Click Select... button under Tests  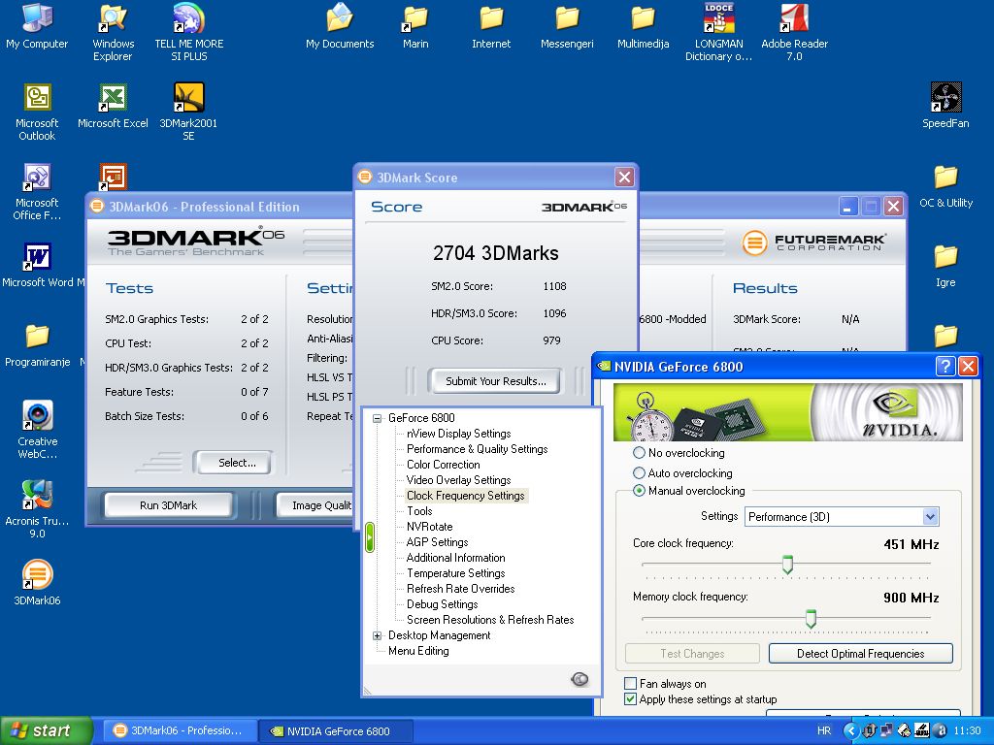pos(235,463)
